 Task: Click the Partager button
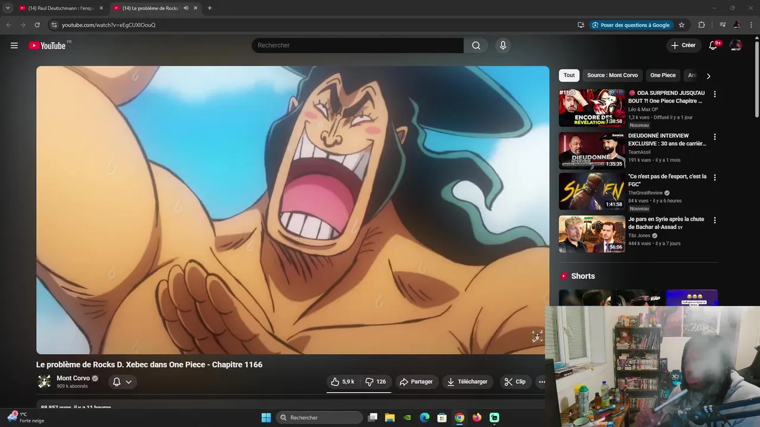click(x=416, y=382)
